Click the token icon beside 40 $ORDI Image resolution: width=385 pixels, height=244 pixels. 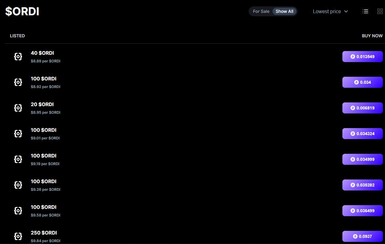[18, 57]
